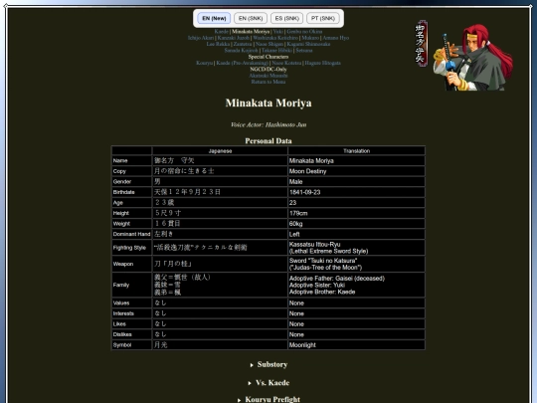The width and height of the screenshot is (537, 403).
Task: Expand the Kouryu Prefight section
Action: click(x=268, y=399)
